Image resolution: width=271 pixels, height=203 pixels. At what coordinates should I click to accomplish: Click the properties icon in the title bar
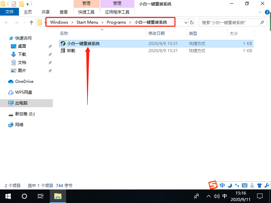(x=14, y=4)
